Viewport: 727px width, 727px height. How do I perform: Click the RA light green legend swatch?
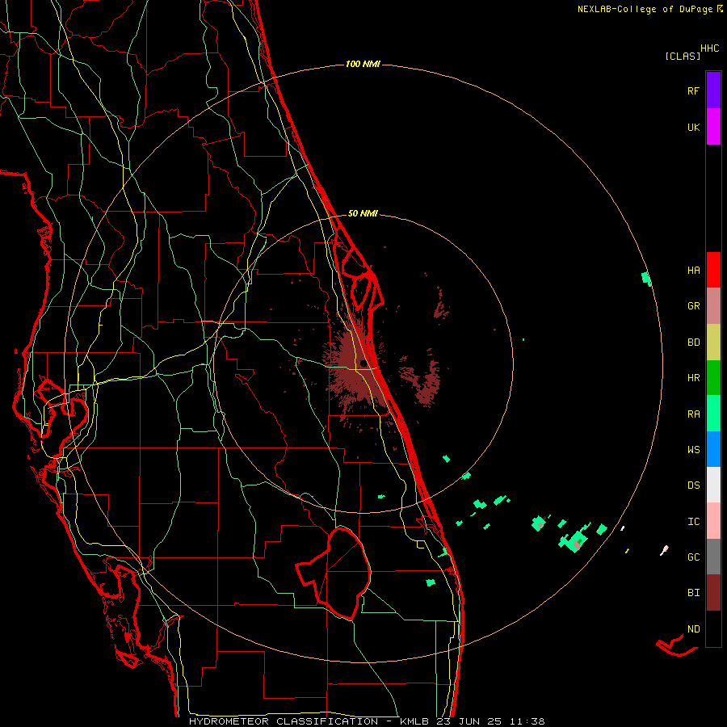(x=713, y=414)
